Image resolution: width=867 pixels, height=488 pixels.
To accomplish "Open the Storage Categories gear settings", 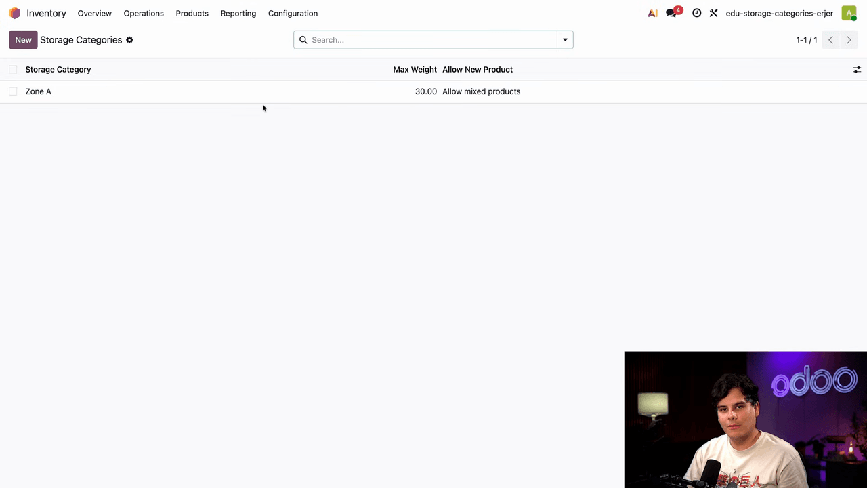I will click(x=129, y=40).
